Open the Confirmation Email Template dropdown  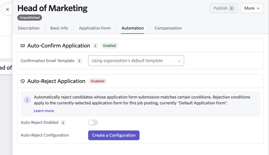(136, 61)
